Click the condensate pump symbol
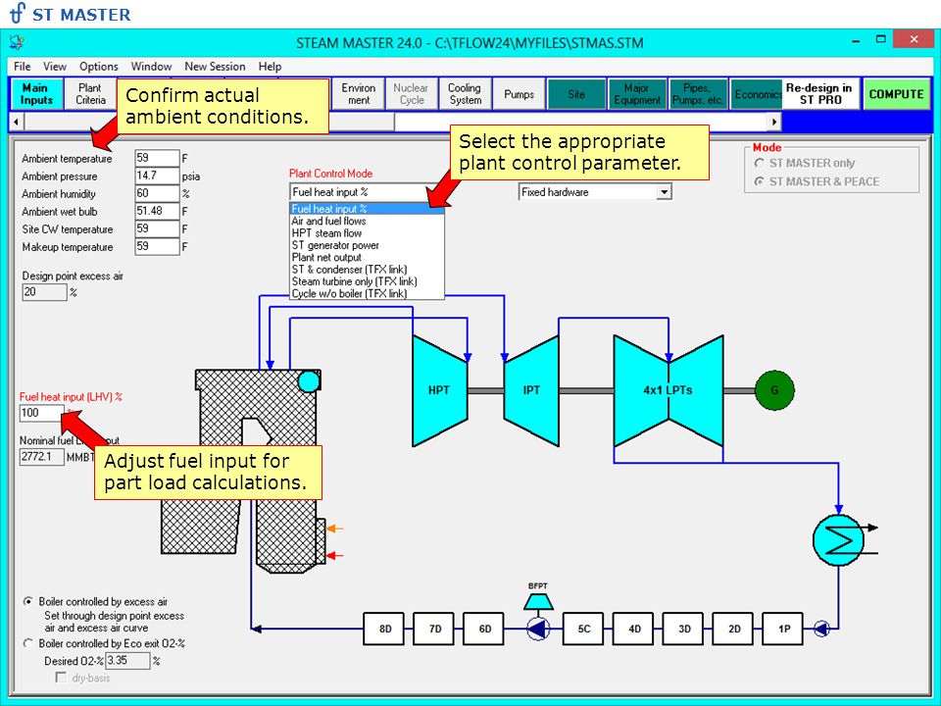Image resolution: width=941 pixels, height=706 pixels. tap(821, 630)
